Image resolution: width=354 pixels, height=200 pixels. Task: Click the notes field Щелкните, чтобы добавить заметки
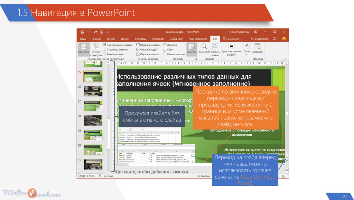click(x=151, y=172)
